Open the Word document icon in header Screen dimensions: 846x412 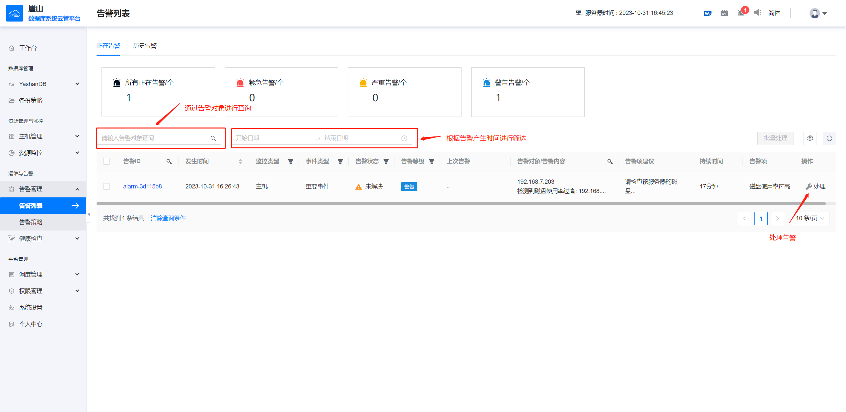707,13
